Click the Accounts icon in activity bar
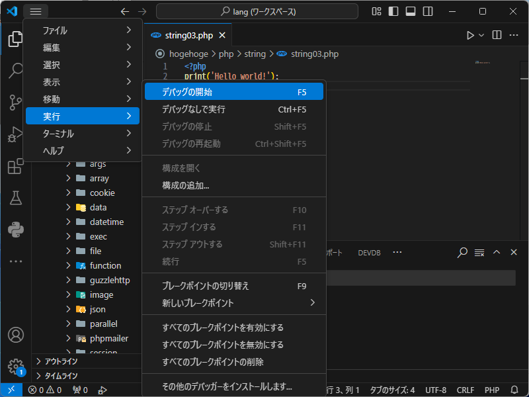This screenshot has height=397, width=529. (x=15, y=335)
